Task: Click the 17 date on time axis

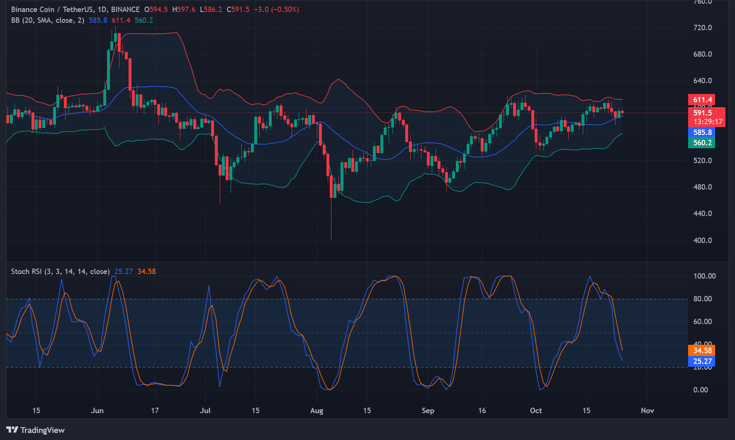Action: (155, 411)
